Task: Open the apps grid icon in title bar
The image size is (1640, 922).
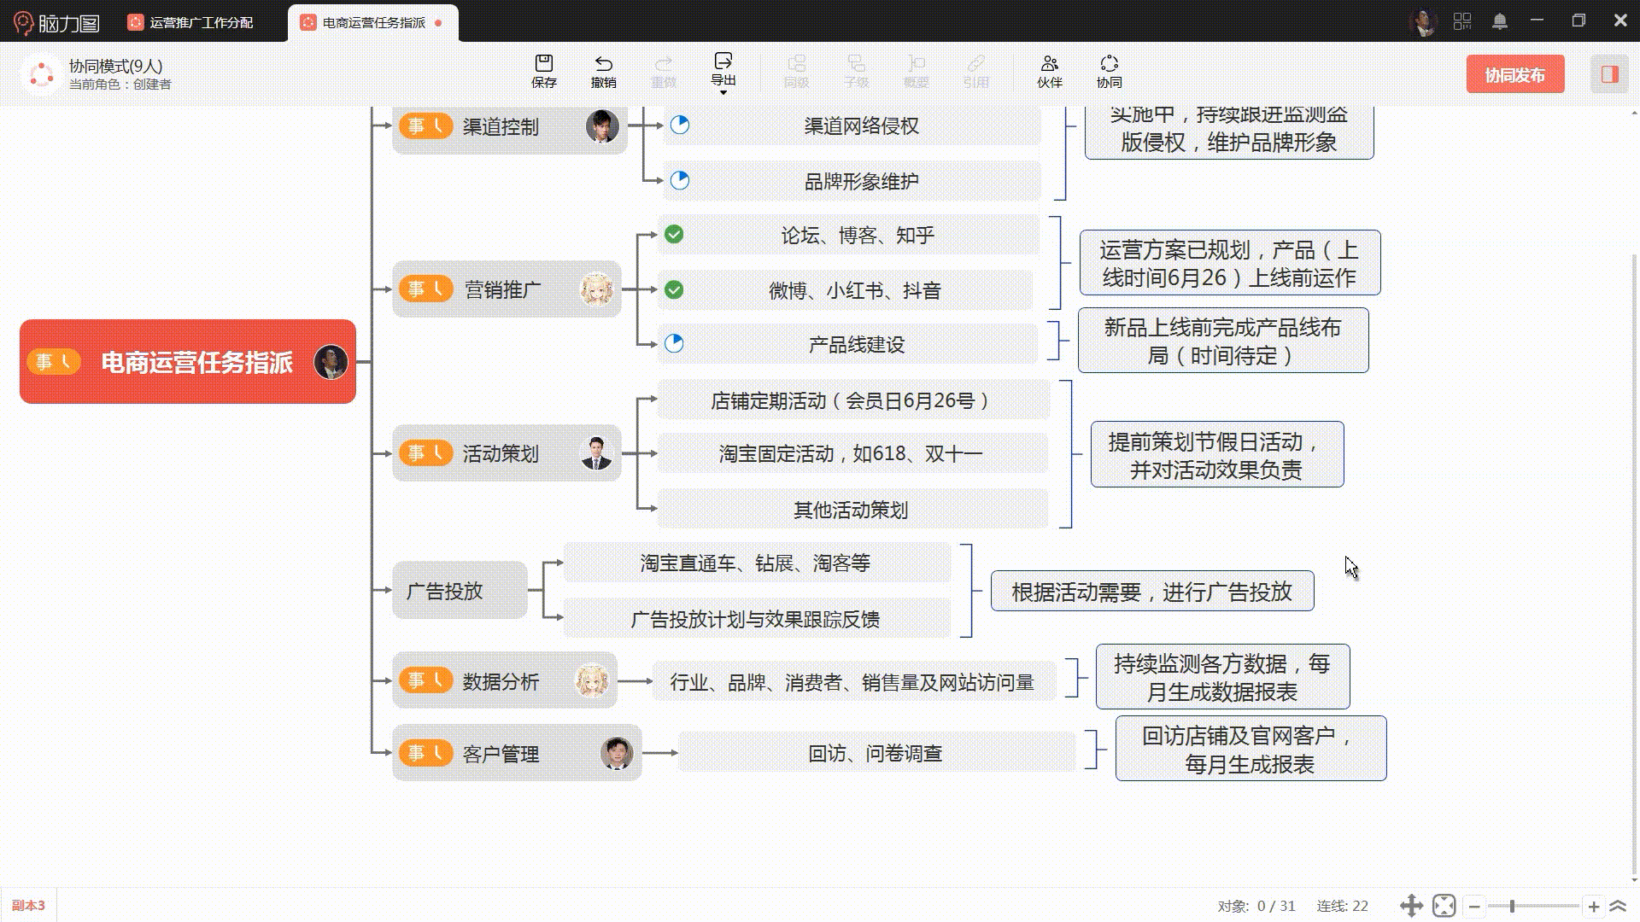Action: pos(1462,21)
